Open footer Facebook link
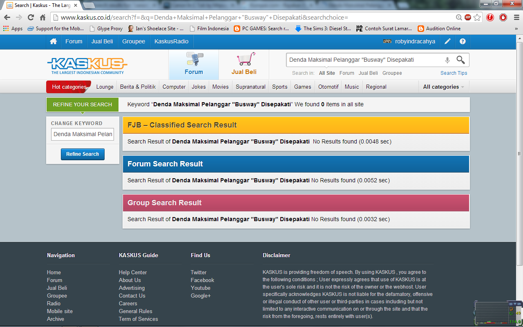523x327 pixels. [x=202, y=280]
